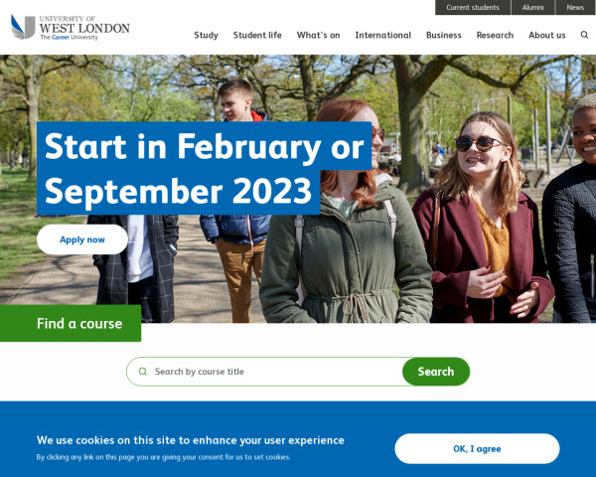The image size is (596, 477).
Task: Accept cookies with OK, I agree
Action: 477,449
